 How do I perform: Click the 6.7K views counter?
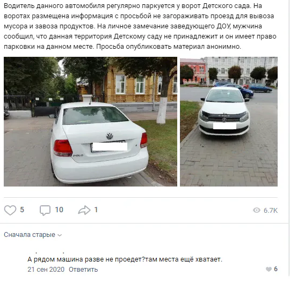271,211
